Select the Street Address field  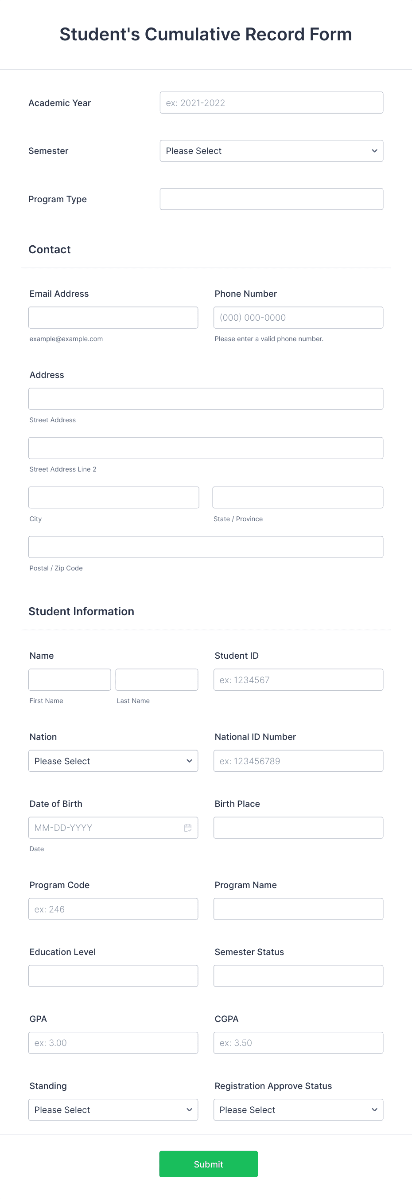[x=206, y=398]
